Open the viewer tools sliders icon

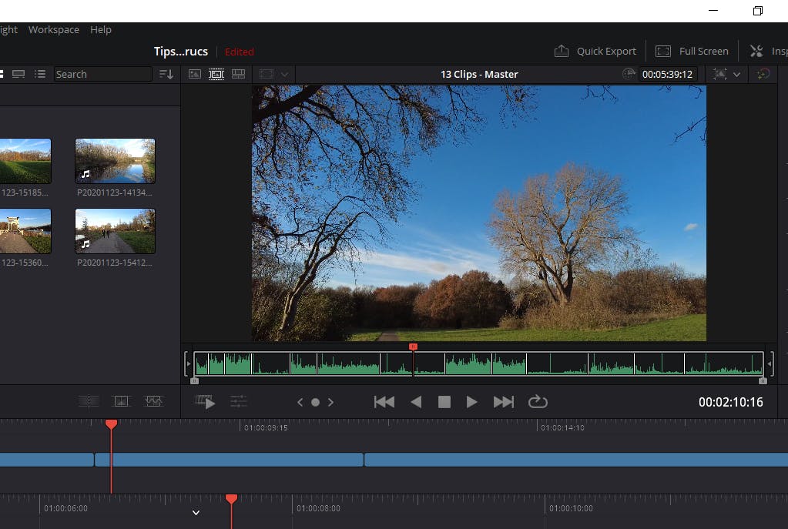click(x=238, y=401)
